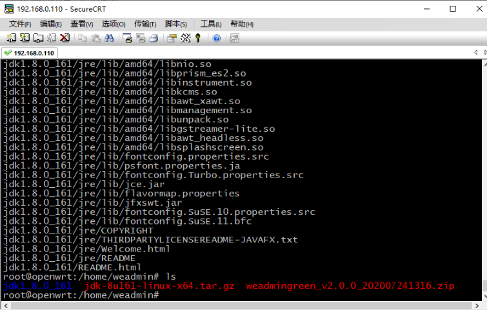Click the fontconfig.Turbo.properties.src line

click(154, 175)
